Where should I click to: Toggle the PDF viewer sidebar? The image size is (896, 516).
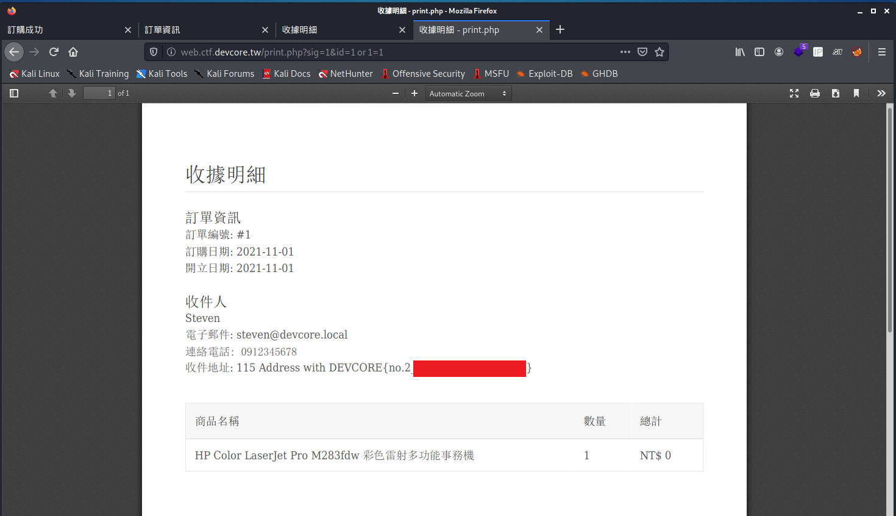14,93
